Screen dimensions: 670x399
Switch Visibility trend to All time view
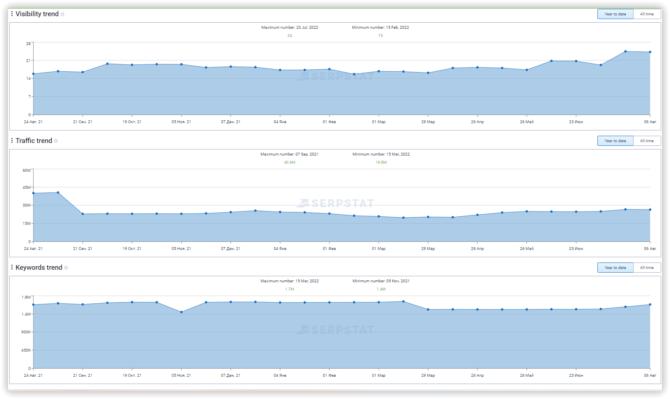point(647,14)
